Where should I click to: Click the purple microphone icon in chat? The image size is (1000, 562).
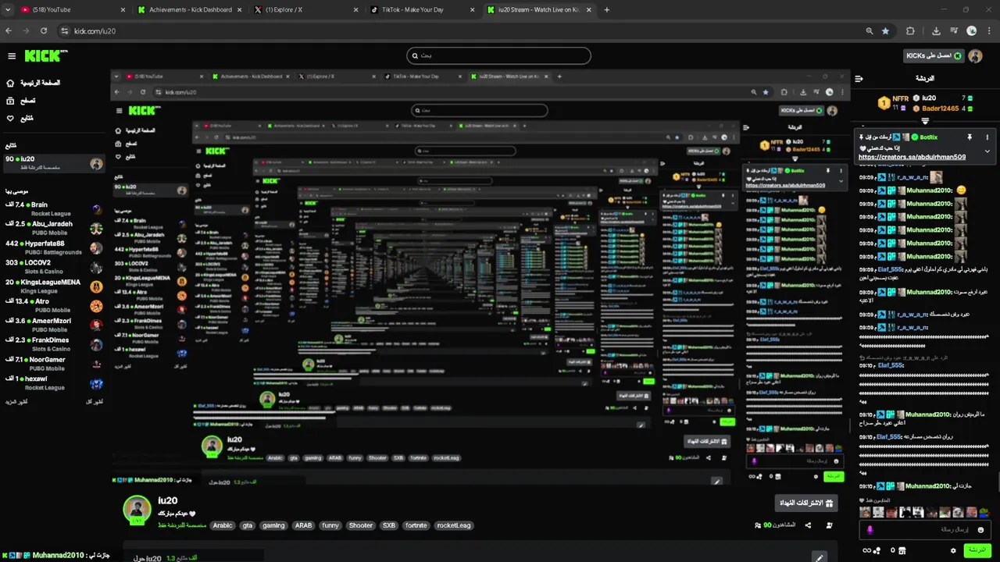(870, 530)
